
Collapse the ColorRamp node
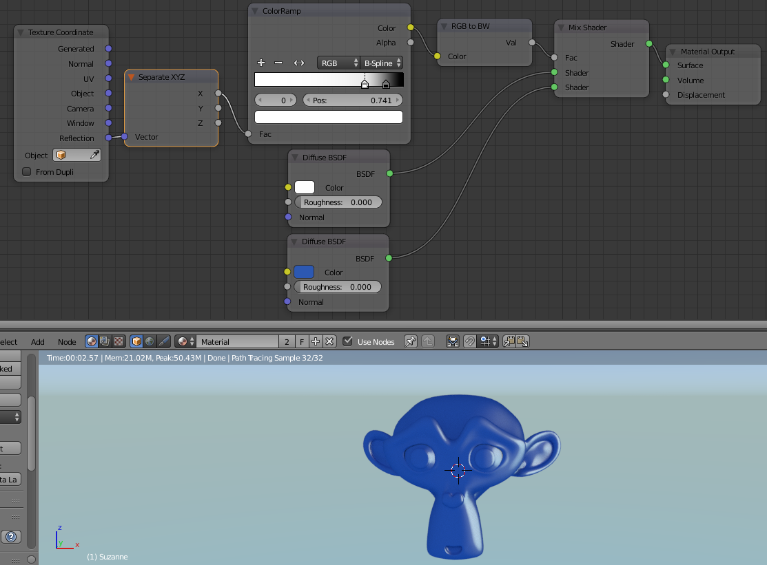pos(255,11)
